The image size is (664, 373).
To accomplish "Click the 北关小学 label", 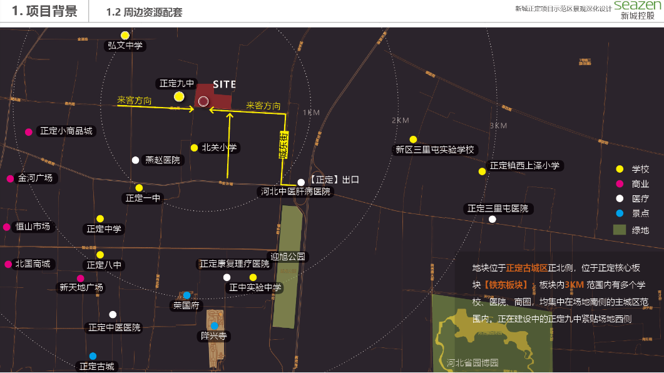I will [x=219, y=147].
